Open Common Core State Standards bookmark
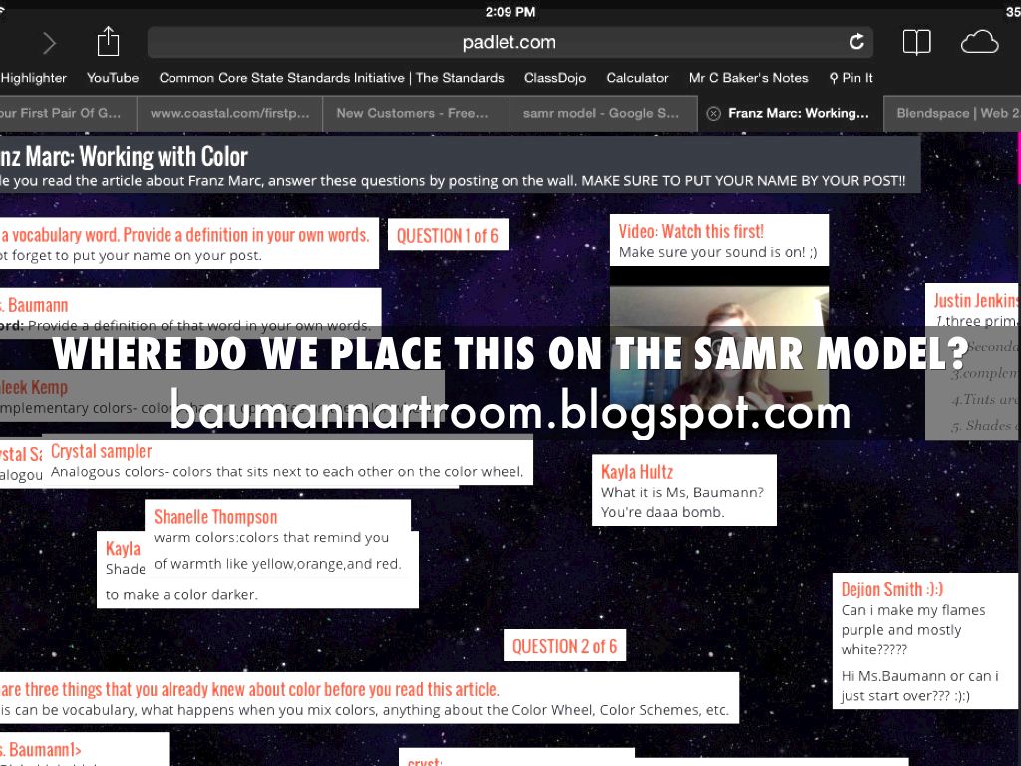The height and width of the screenshot is (766, 1021). [331, 78]
